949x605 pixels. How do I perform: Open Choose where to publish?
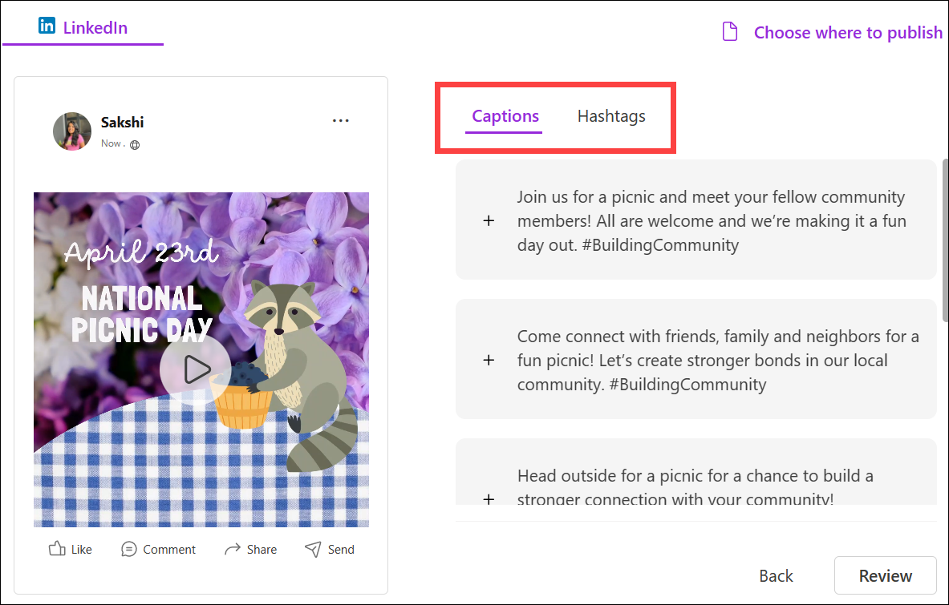[847, 32]
